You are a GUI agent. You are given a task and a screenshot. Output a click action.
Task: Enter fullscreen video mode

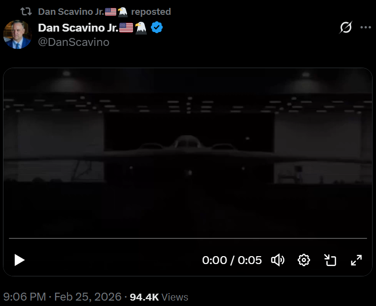[356, 260]
